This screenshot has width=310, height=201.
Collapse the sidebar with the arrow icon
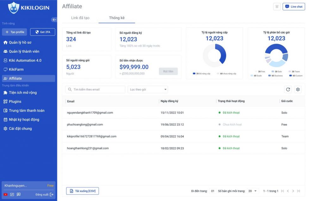54,20
